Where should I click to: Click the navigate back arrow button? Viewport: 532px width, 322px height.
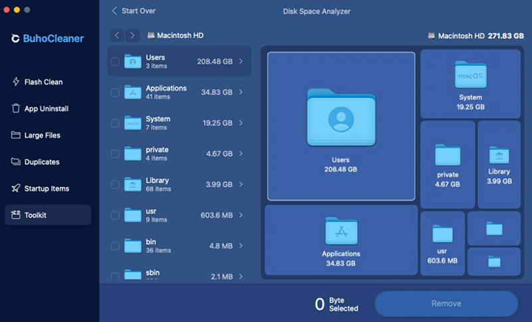[x=118, y=35]
